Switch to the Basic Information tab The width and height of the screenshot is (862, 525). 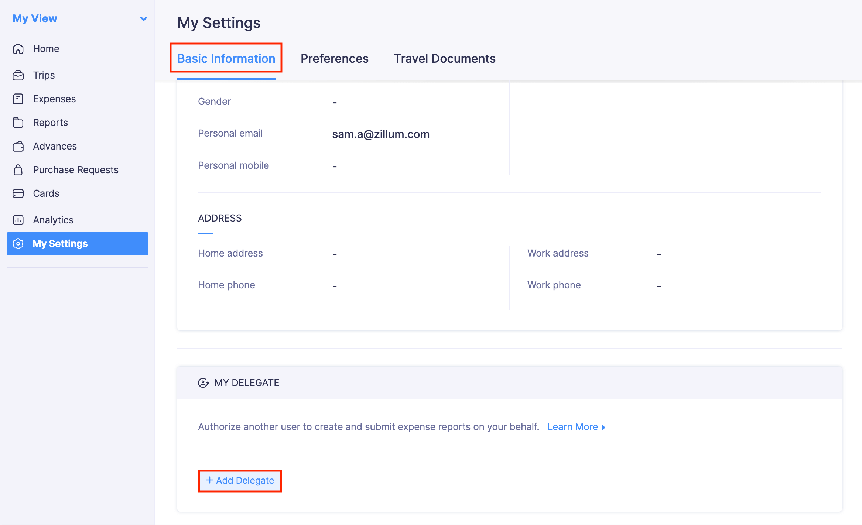pos(226,58)
